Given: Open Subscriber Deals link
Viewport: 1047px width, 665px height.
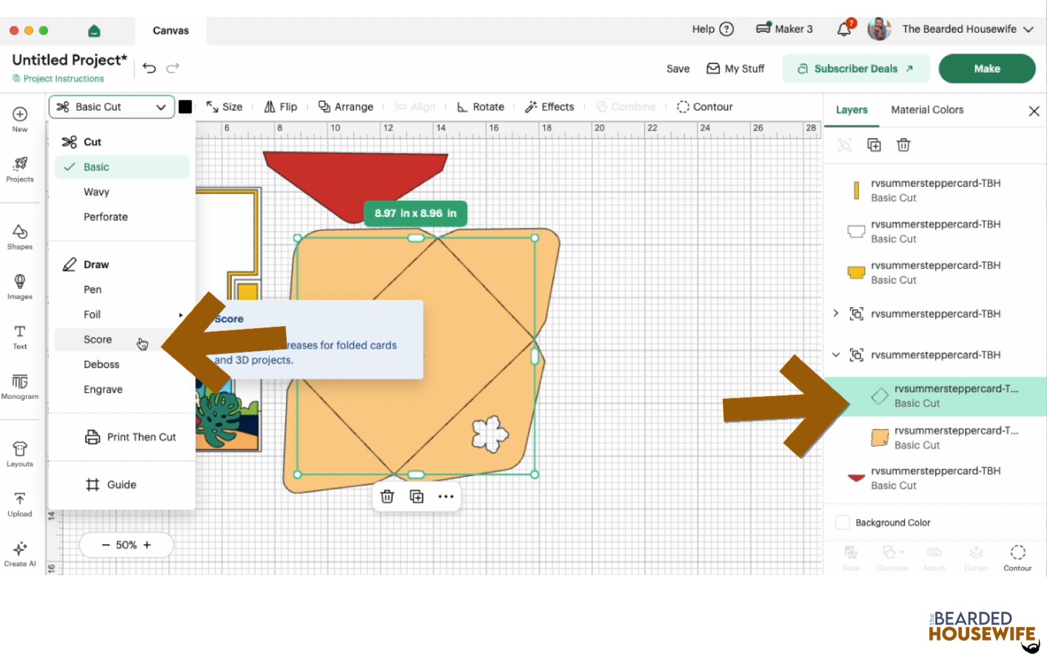Looking at the screenshot, I should coord(856,69).
